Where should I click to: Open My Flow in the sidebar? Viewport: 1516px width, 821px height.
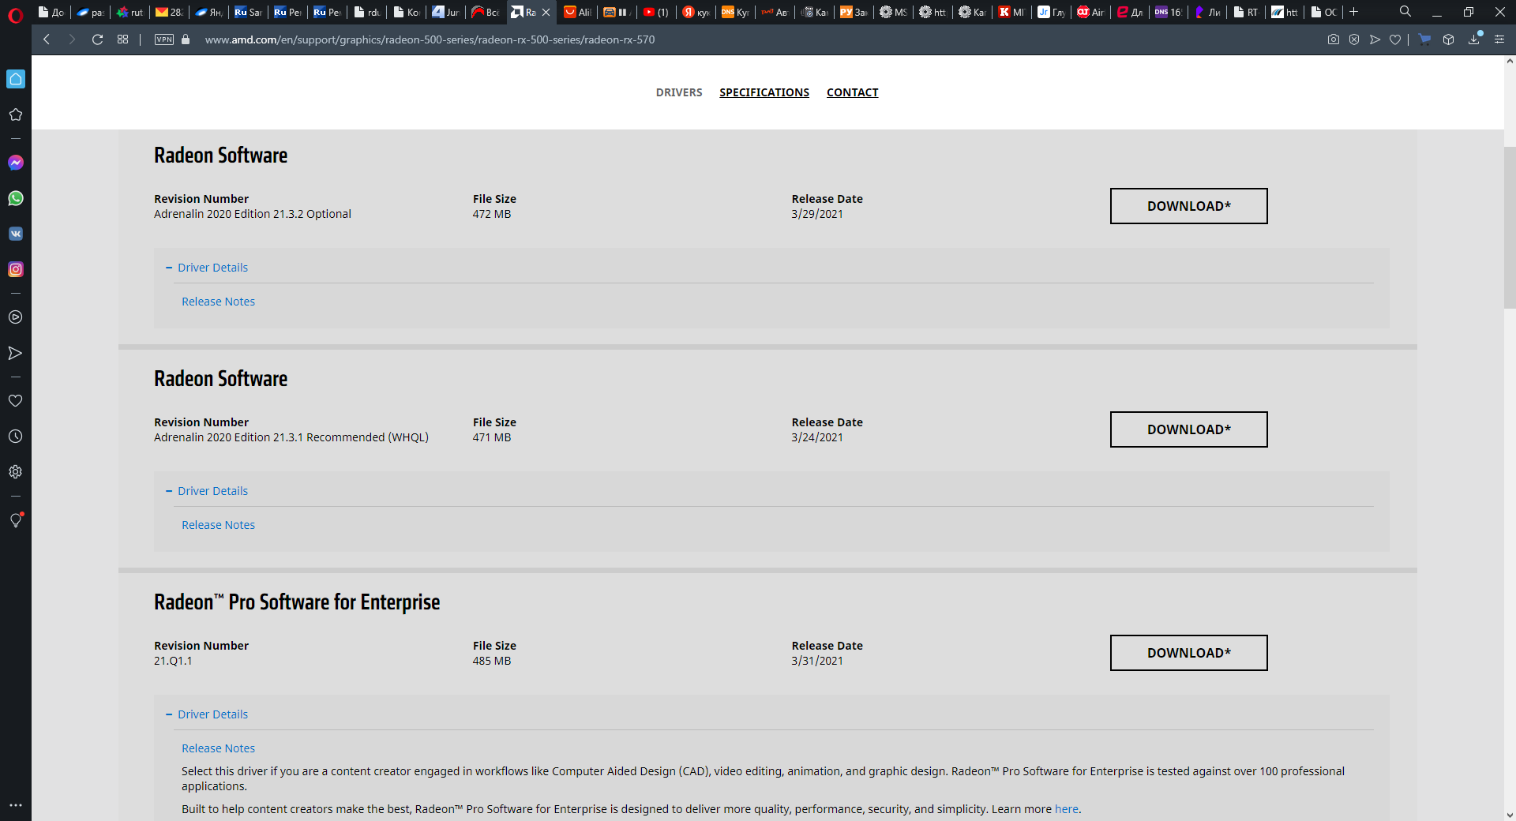(16, 353)
